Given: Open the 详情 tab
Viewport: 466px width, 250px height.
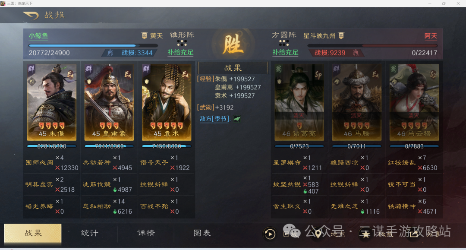Looking at the screenshot, I should [x=146, y=233].
